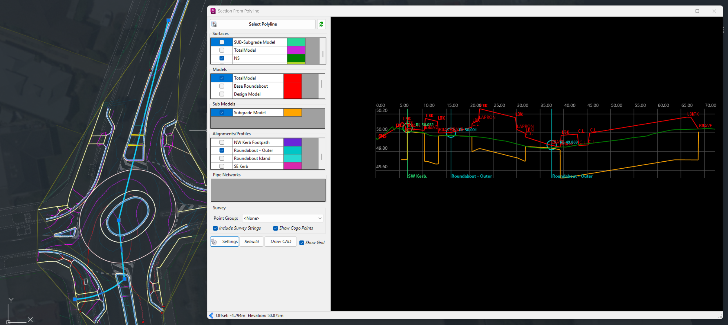Enable the SE Kerb alignment checkbox
728x325 pixels.
click(222, 166)
